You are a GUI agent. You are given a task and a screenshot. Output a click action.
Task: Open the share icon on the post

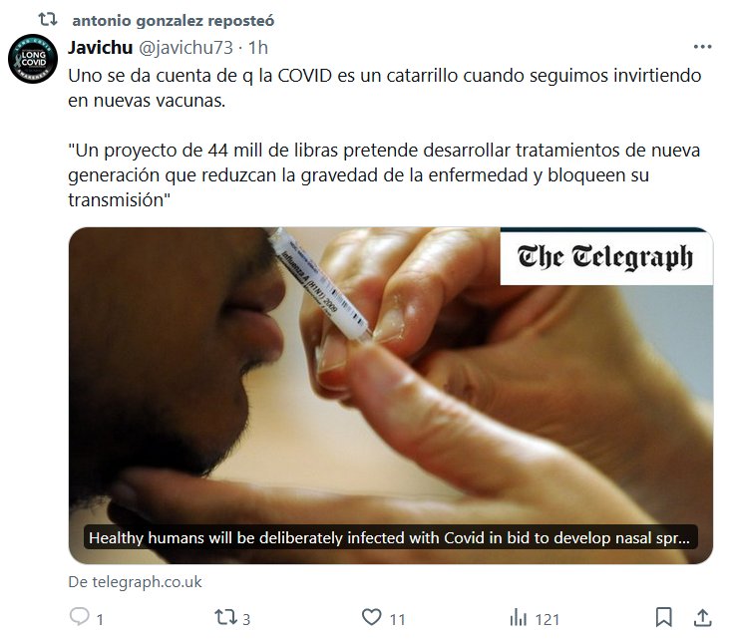coord(702,617)
